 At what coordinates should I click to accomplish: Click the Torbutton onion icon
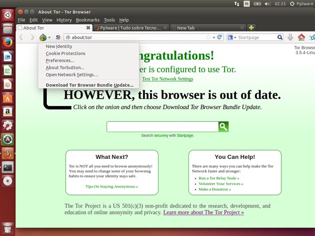(43, 37)
